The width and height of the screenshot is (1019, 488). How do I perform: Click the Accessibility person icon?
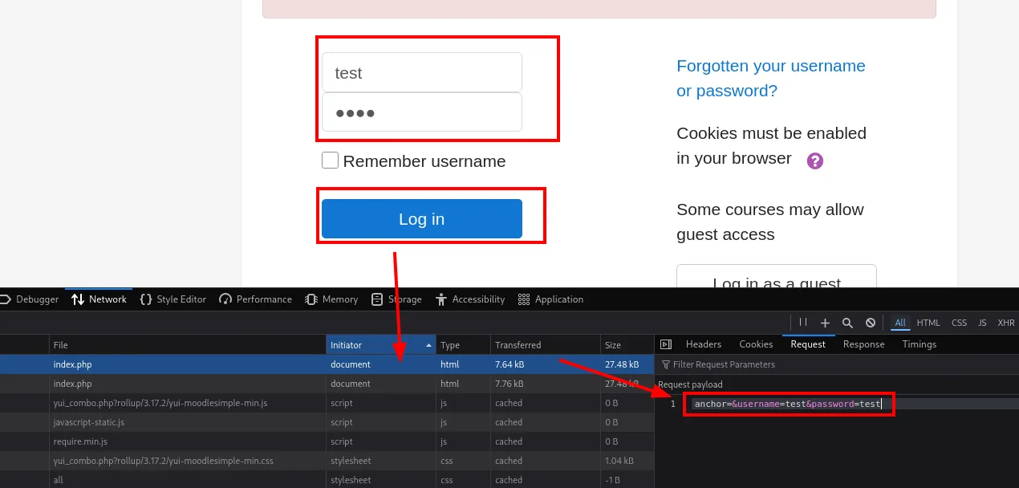tap(441, 299)
